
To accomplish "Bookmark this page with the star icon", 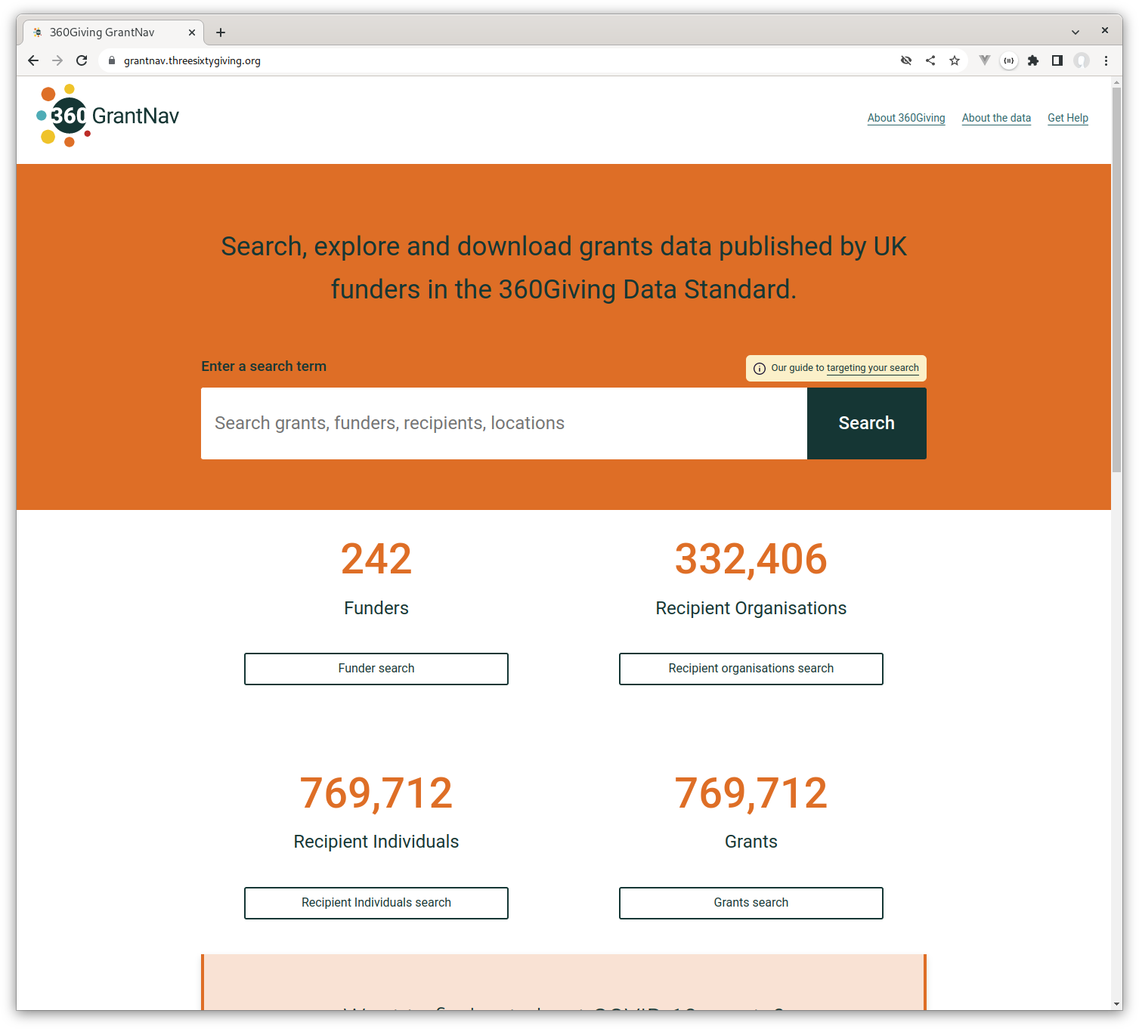I will pos(955,60).
